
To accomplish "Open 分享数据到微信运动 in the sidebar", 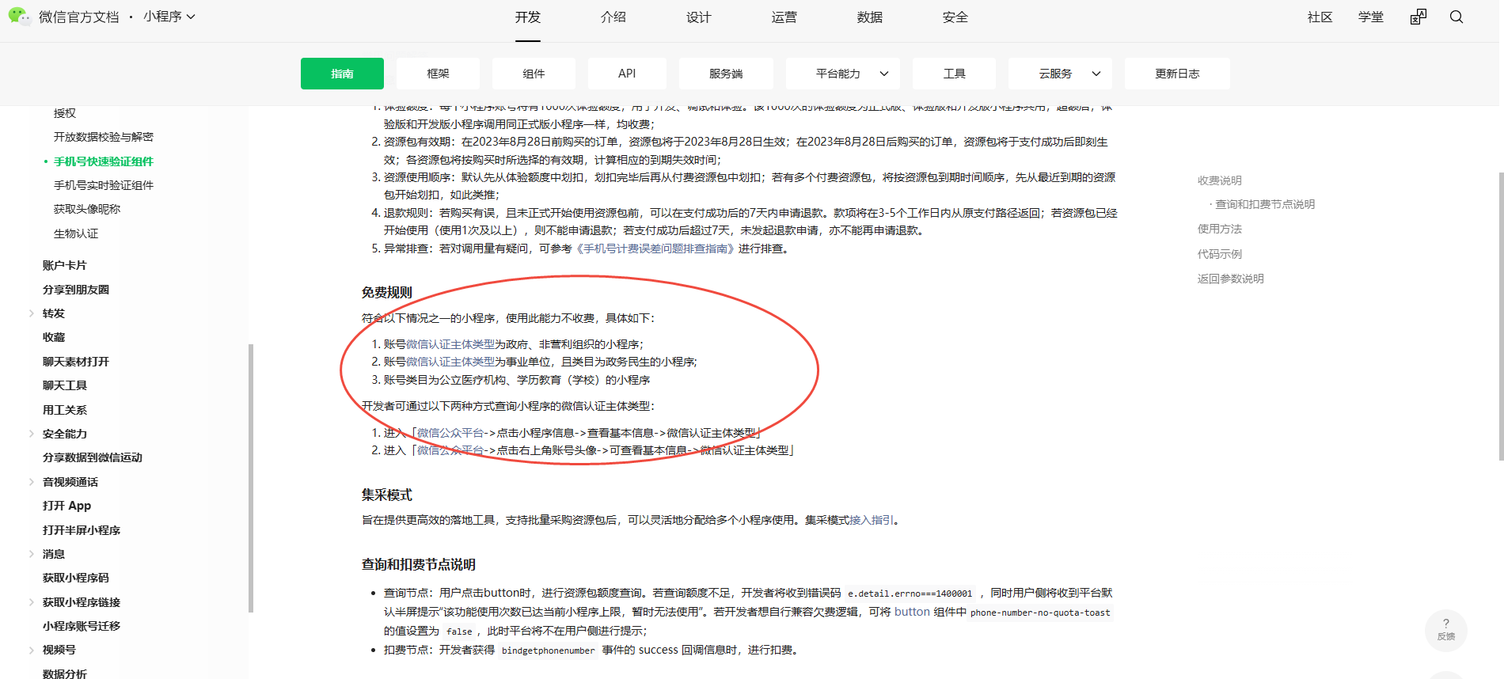I will pyautogui.click(x=93, y=457).
